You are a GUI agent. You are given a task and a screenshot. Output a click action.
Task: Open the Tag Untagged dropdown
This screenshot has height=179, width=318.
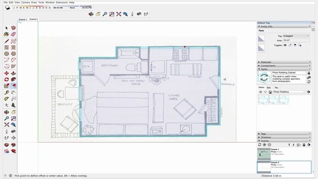coord(296,36)
